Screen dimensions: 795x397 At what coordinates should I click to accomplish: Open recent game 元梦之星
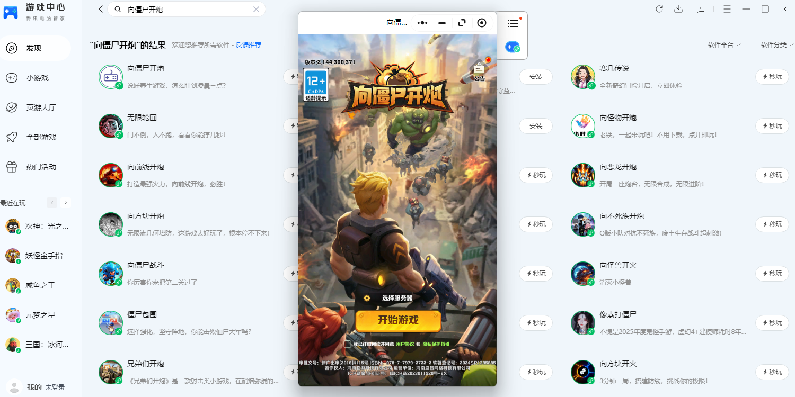pos(31,315)
